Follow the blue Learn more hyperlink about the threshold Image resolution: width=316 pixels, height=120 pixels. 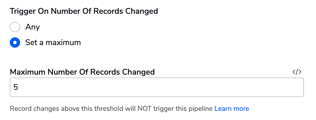[232, 109]
